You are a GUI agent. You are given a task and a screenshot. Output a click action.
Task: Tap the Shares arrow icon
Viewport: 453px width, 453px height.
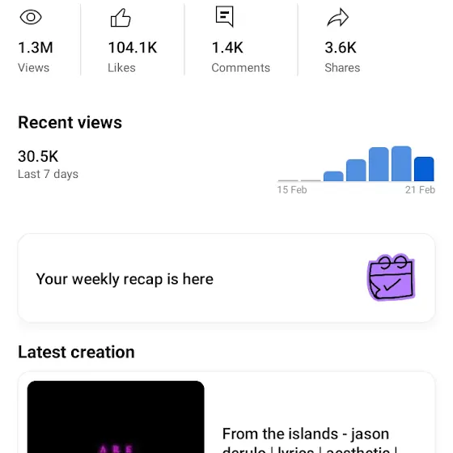[338, 17]
